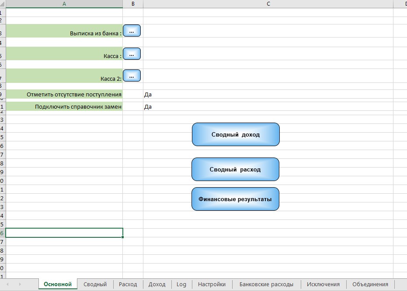Image resolution: width=407 pixels, height=291 pixels.
Task: Run the Сводный расход button
Action: [x=236, y=169]
